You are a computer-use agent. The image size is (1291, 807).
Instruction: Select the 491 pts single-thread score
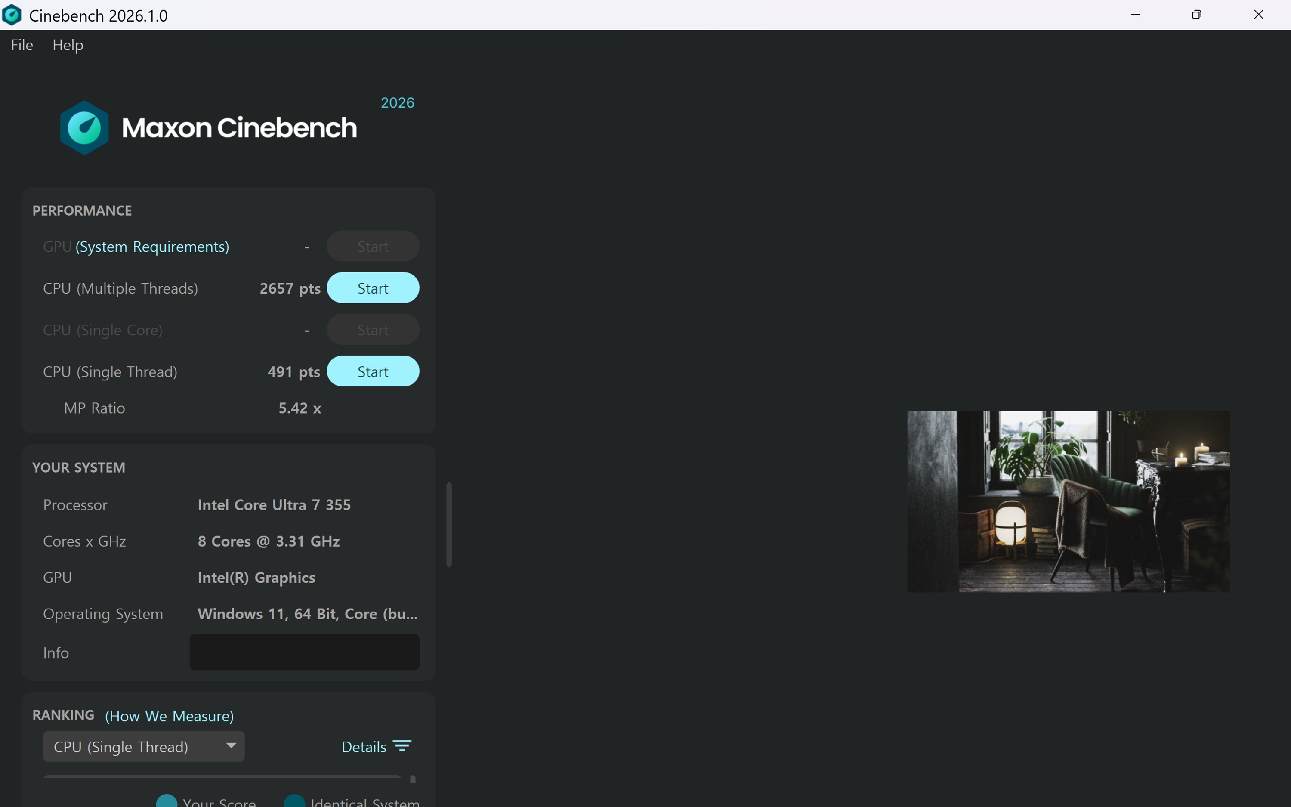pos(293,371)
